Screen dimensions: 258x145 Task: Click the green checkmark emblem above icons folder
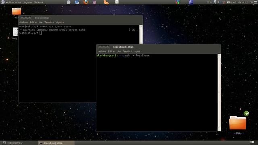246,114
